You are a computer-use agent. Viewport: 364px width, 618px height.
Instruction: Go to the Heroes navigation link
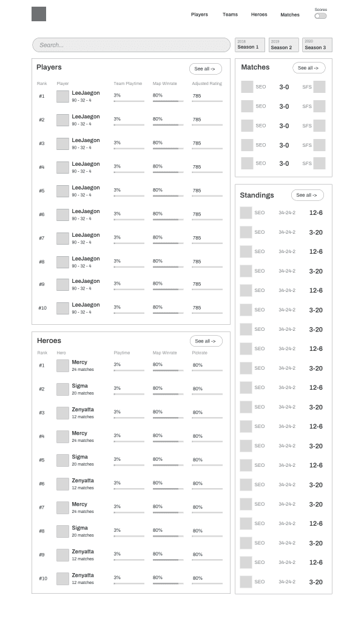[259, 15]
